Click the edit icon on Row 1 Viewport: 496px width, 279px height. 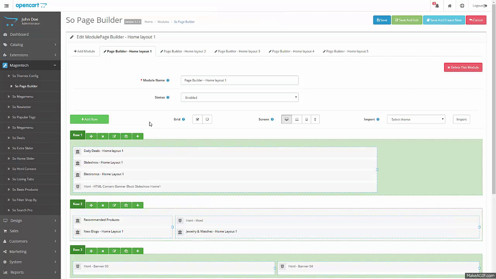[x=114, y=136]
